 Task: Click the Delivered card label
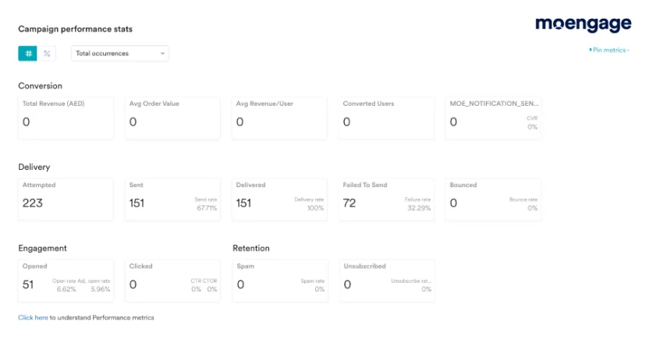(251, 185)
